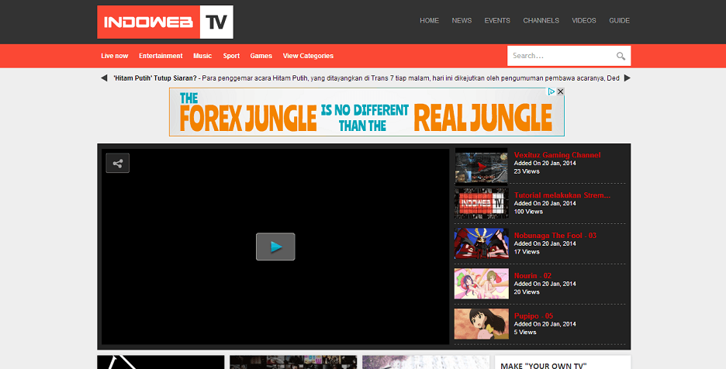Select the Music category
This screenshot has height=369, width=726.
click(202, 56)
